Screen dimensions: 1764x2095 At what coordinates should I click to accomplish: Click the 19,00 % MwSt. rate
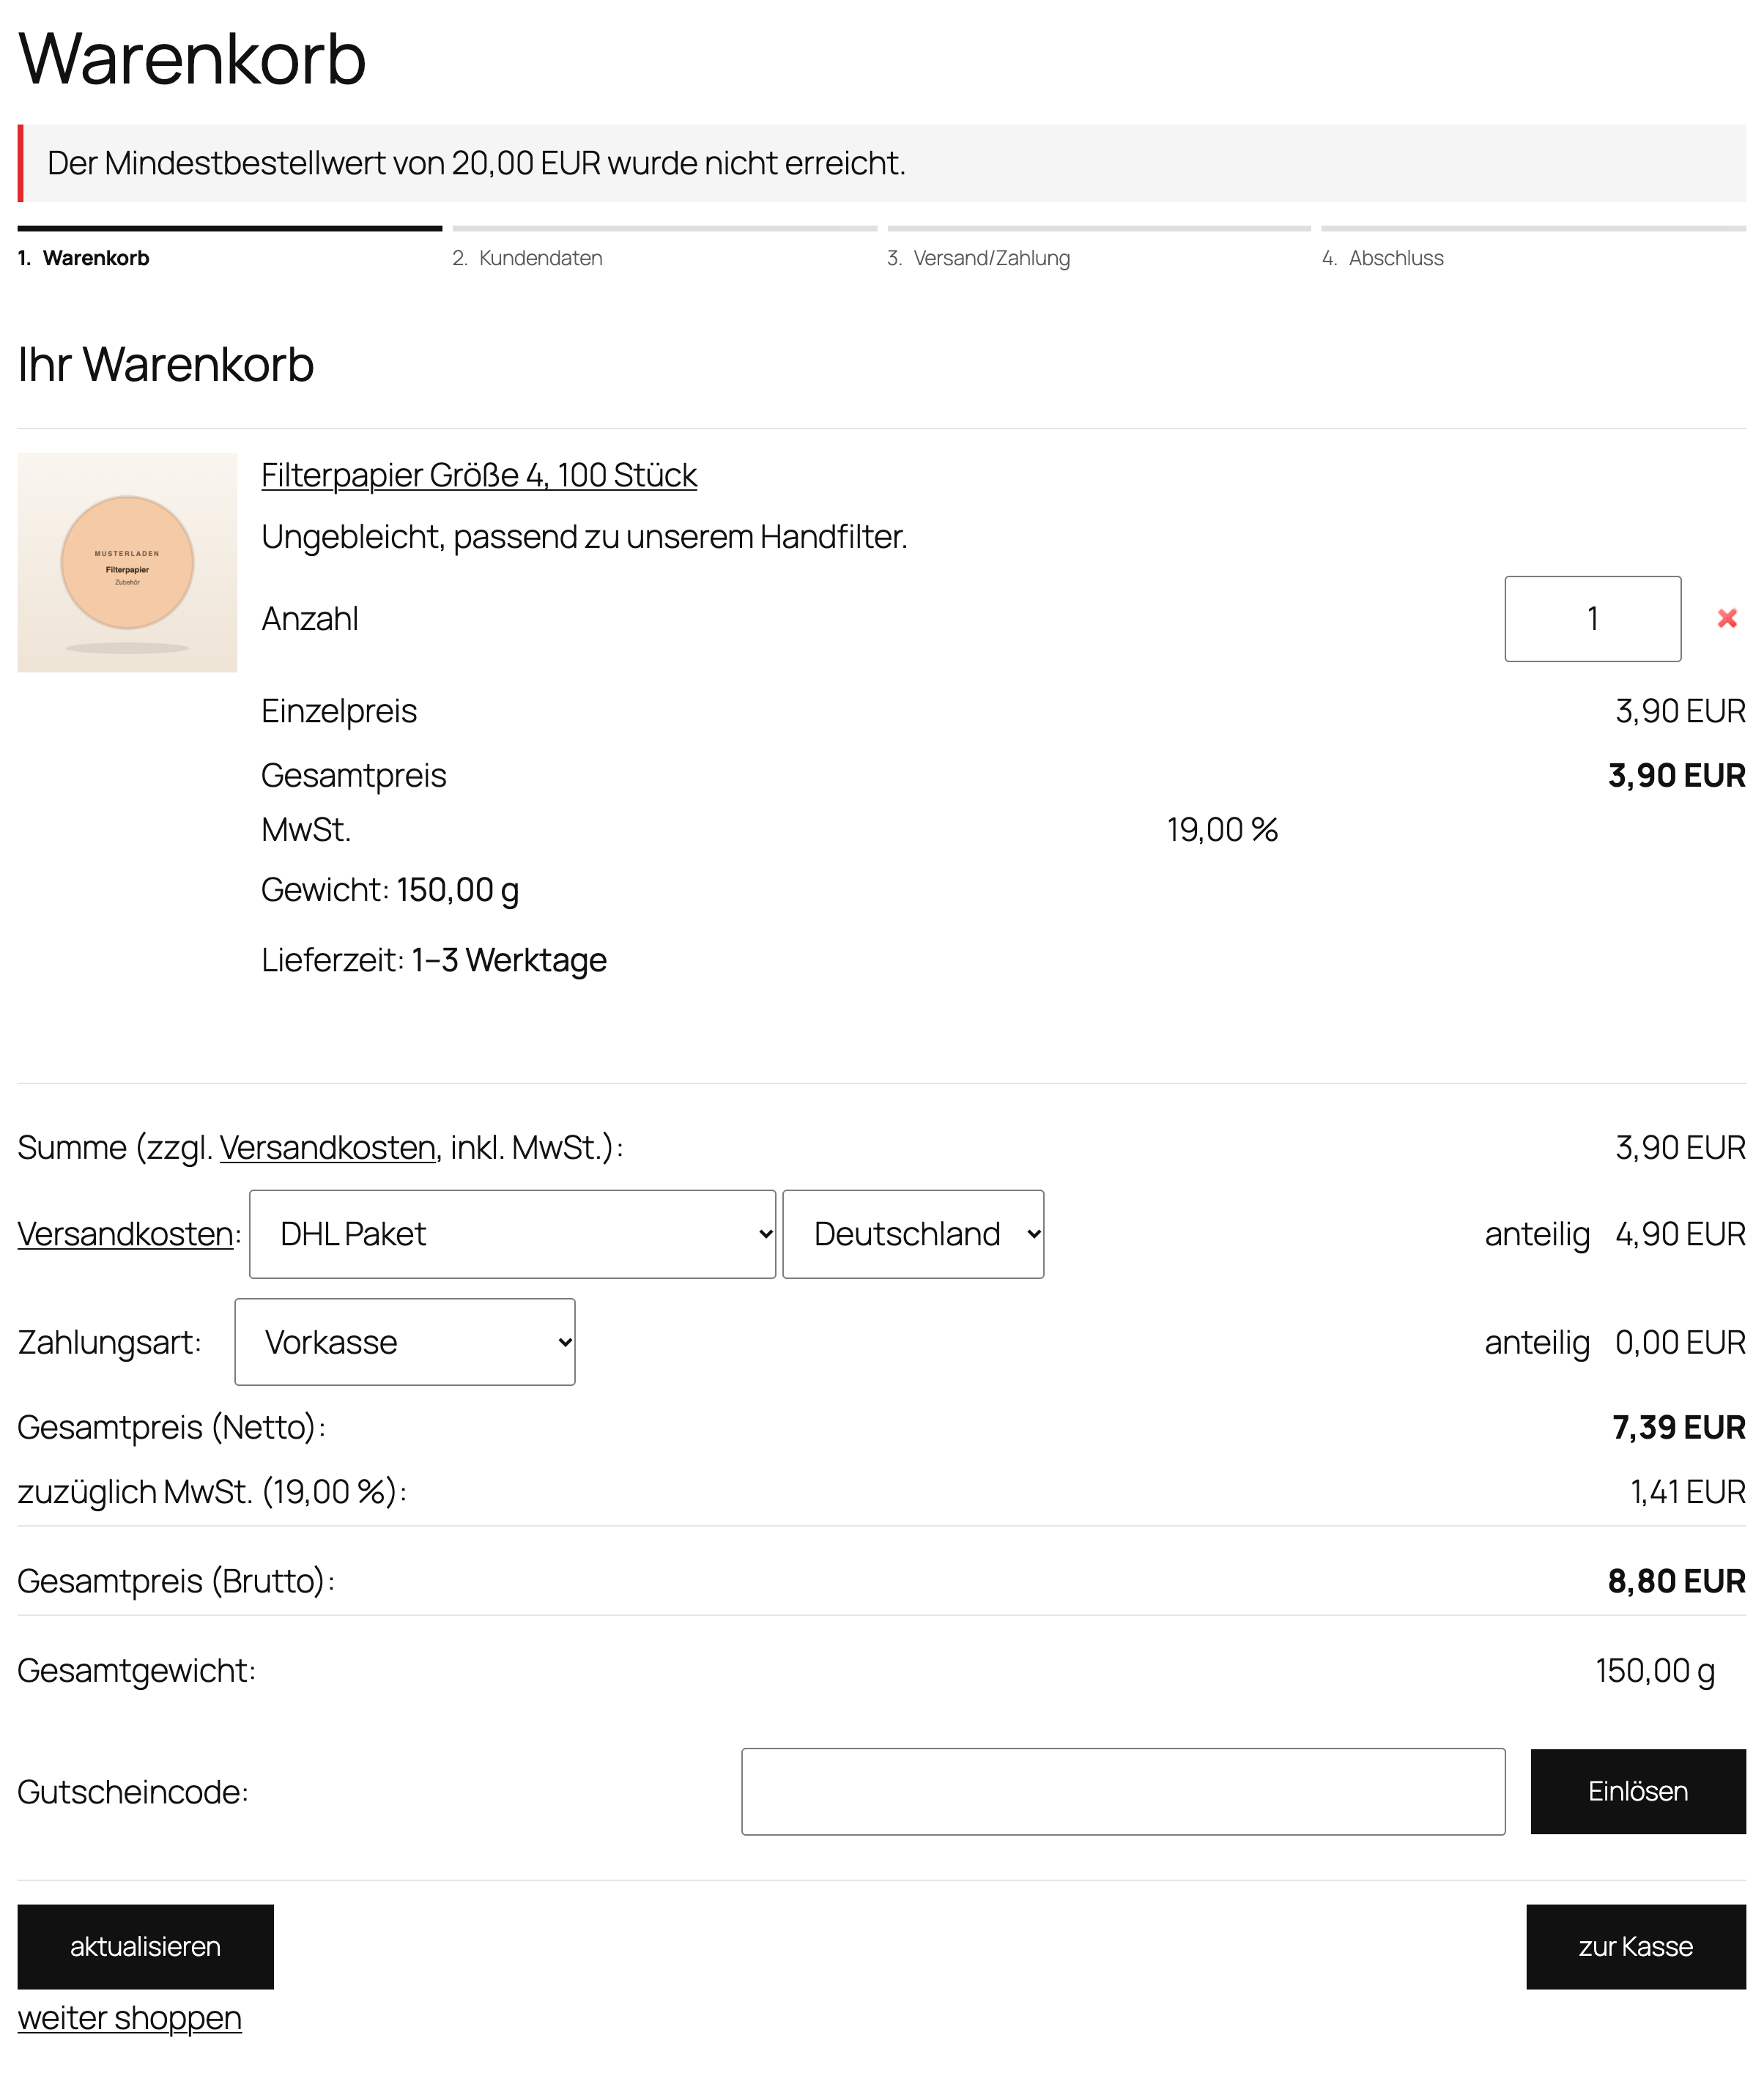(1222, 830)
